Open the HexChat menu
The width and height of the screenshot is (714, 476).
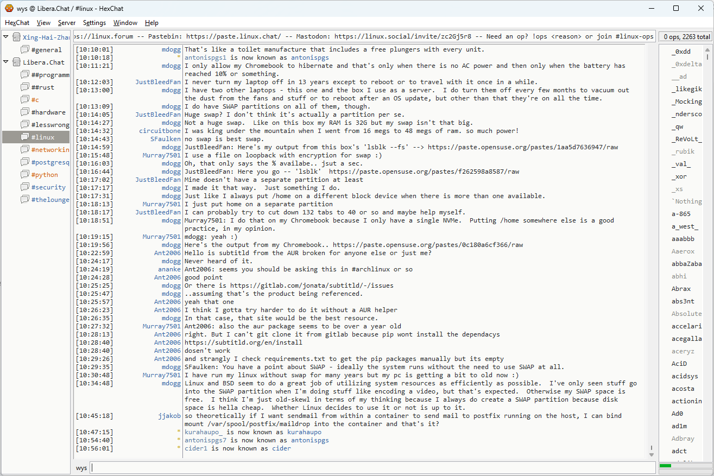point(17,23)
